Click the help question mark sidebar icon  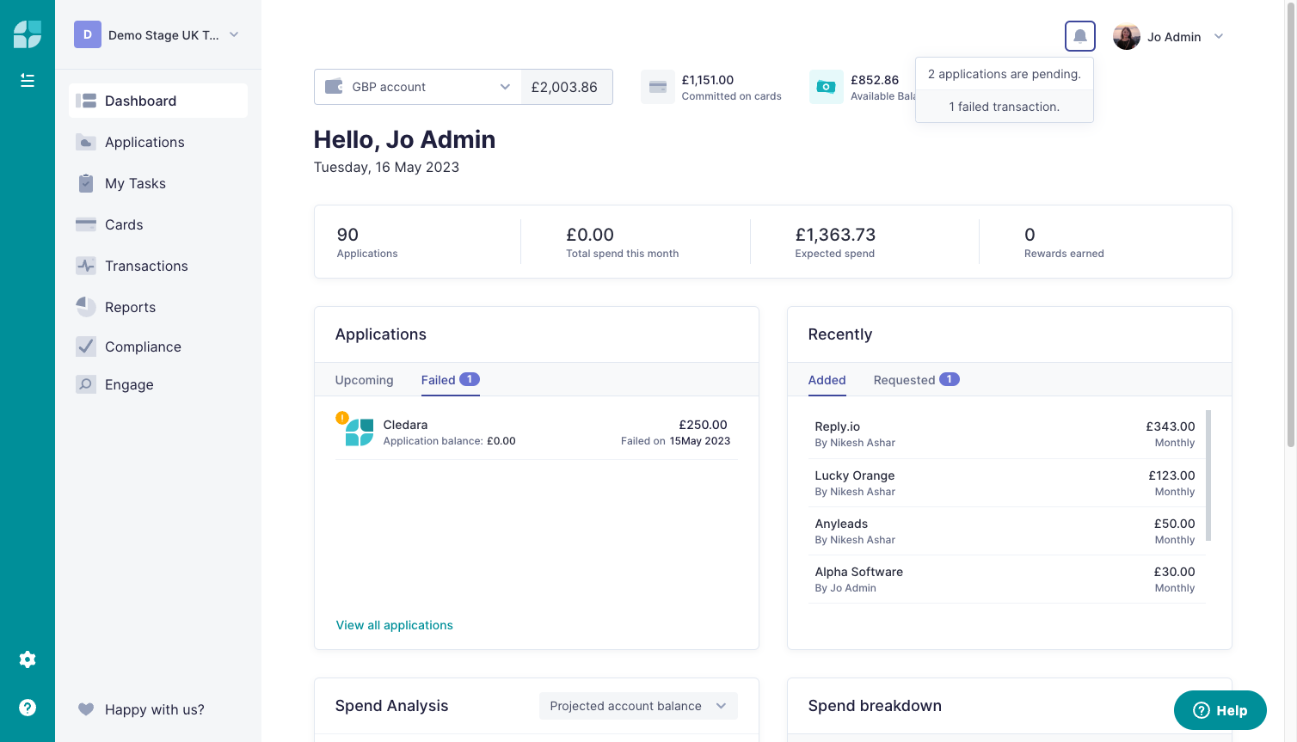coord(28,708)
